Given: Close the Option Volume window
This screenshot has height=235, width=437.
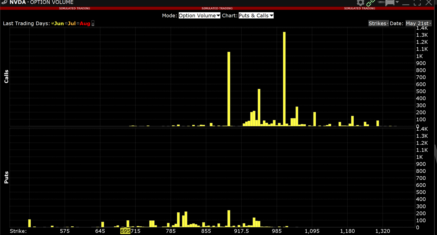Looking at the screenshot, I should [428, 3].
